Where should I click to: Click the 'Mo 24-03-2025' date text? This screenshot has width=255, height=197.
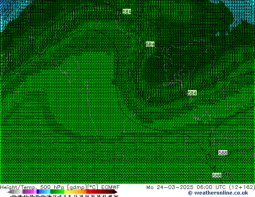click(170, 187)
